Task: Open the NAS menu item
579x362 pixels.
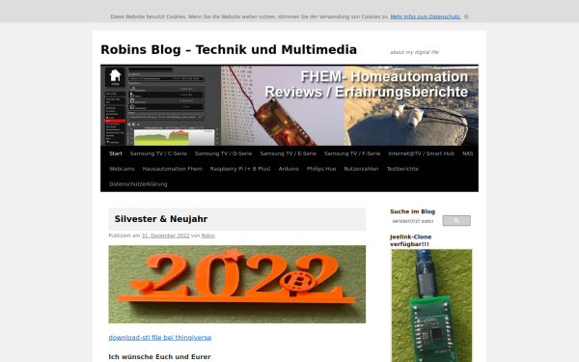Action: click(x=467, y=153)
